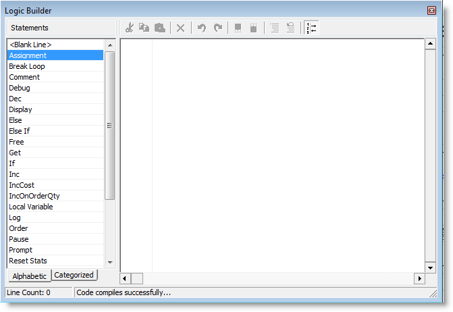Select the Inc statement
Image resolution: width=453 pixels, height=312 pixels.
pos(55,174)
